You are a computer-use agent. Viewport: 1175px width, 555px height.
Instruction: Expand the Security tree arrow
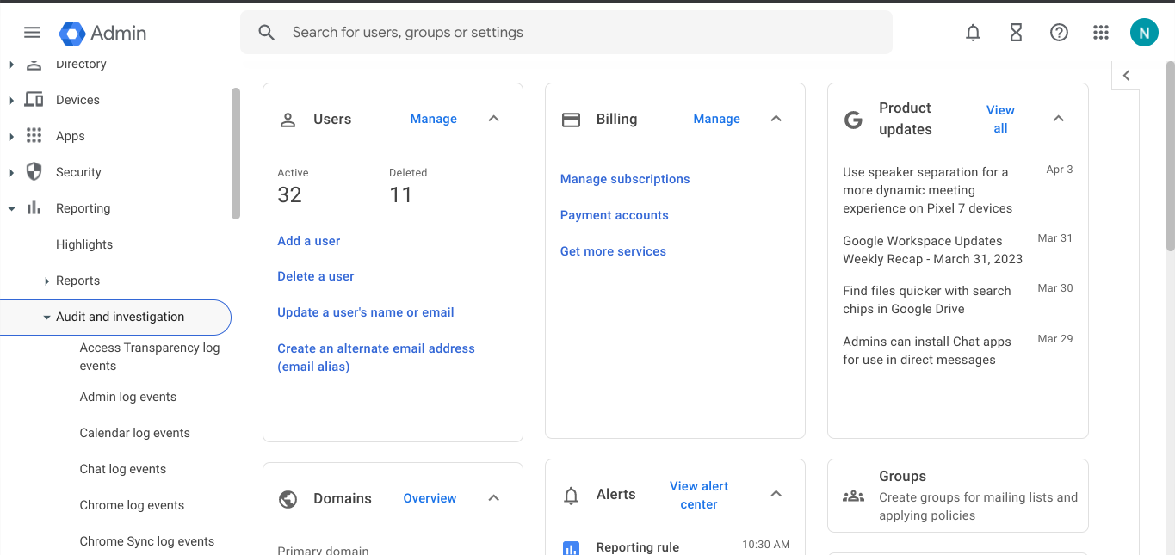[x=11, y=173]
